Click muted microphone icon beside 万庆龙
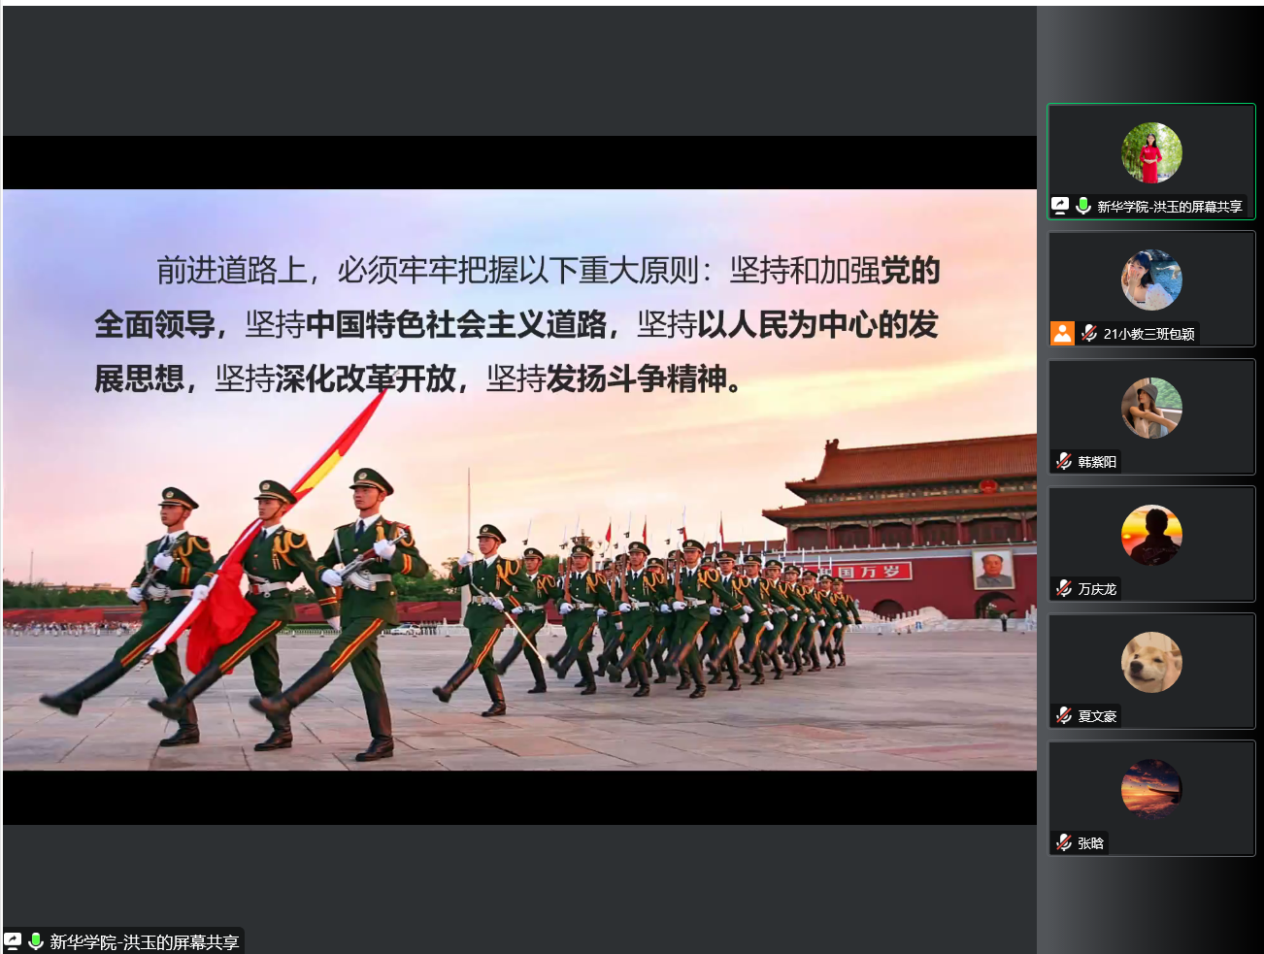The image size is (1264, 954). pos(1064,588)
